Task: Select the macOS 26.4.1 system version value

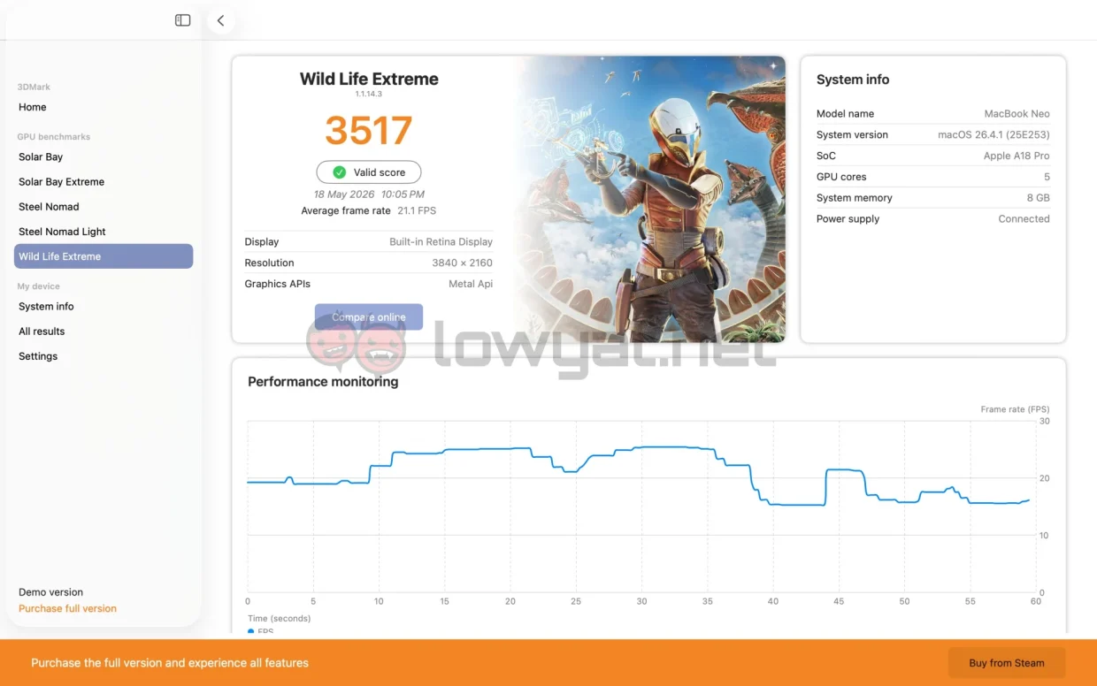Action: point(993,134)
